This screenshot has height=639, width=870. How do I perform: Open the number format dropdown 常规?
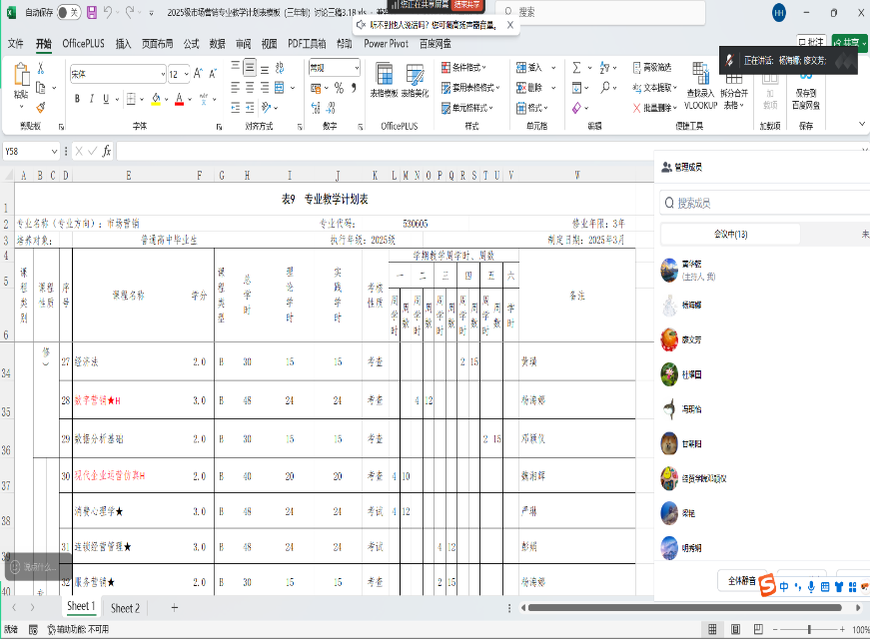334,68
